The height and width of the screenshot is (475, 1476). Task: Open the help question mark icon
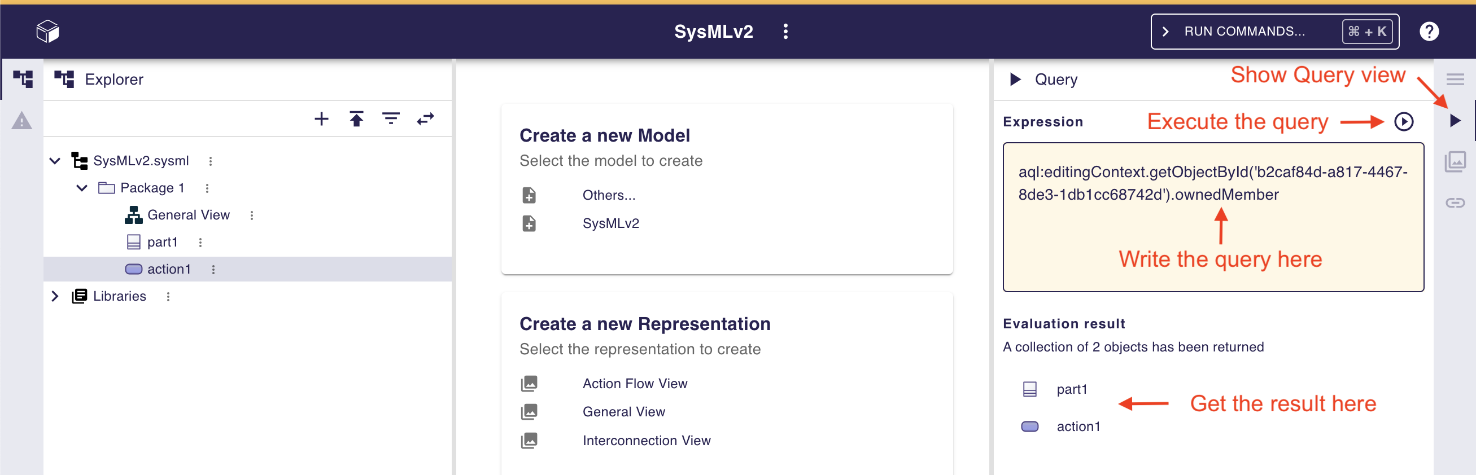[1429, 32]
